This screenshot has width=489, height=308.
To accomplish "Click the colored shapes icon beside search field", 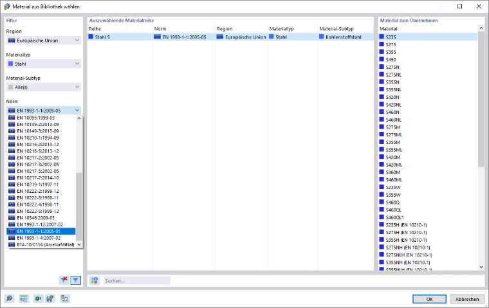I will 95,280.
